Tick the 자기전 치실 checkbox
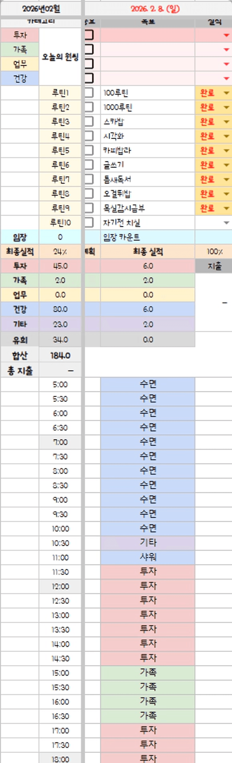Screen dimensions: 232x763 click(89, 223)
